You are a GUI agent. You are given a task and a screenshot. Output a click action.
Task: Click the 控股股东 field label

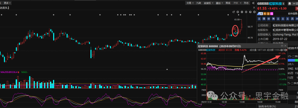point(263,30)
